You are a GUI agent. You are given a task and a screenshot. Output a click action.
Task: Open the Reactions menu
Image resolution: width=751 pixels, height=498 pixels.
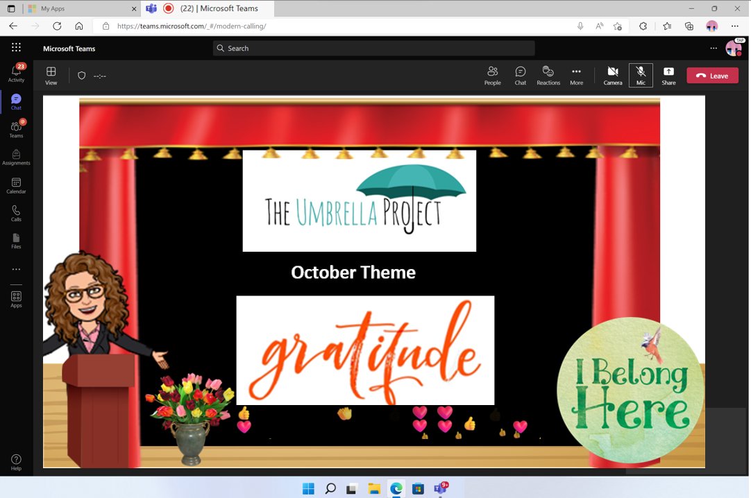pos(548,76)
